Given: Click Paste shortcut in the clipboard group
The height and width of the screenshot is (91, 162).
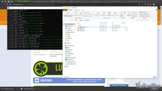Looking at the screenshot, I should [x=88, y=16].
